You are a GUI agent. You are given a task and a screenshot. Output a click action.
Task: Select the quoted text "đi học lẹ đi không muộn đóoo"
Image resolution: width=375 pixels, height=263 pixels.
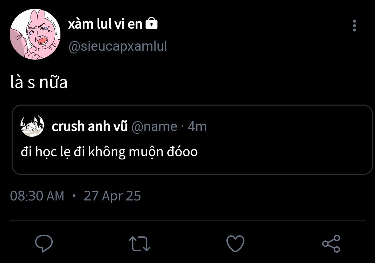pos(109,152)
